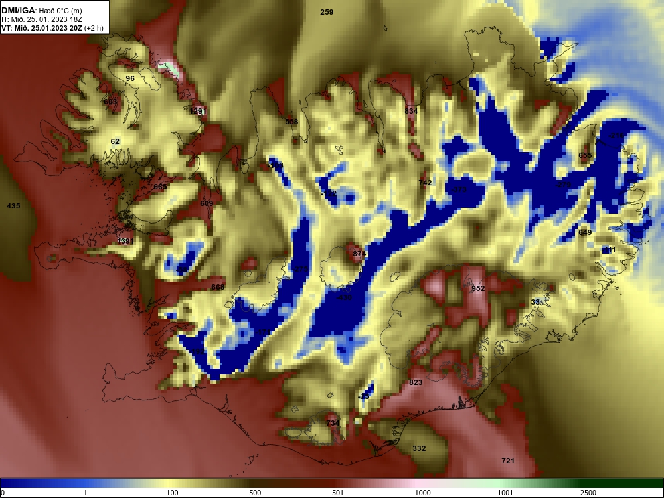Click the map value 649
This screenshot has height=498, width=664.
585,232
